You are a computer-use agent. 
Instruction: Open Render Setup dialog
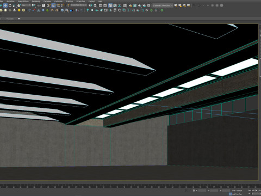[130, 5]
